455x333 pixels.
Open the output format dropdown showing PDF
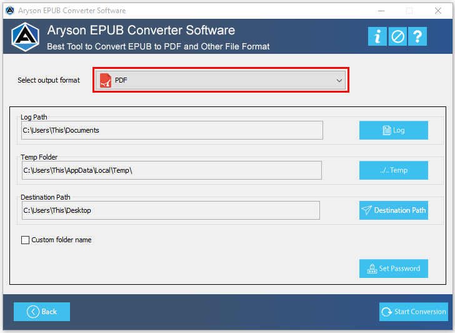click(221, 80)
